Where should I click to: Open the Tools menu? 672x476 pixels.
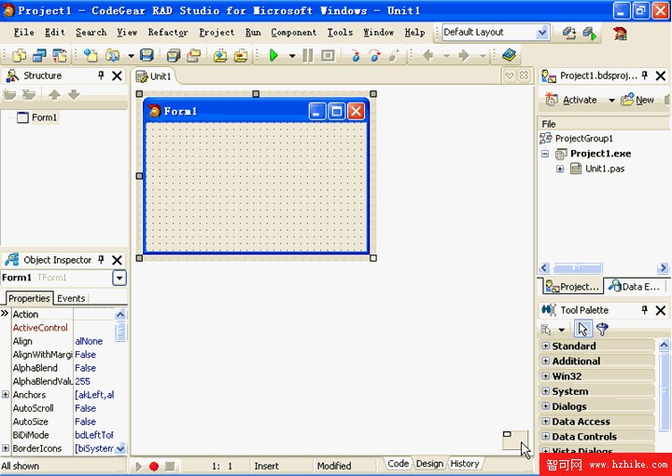point(340,33)
